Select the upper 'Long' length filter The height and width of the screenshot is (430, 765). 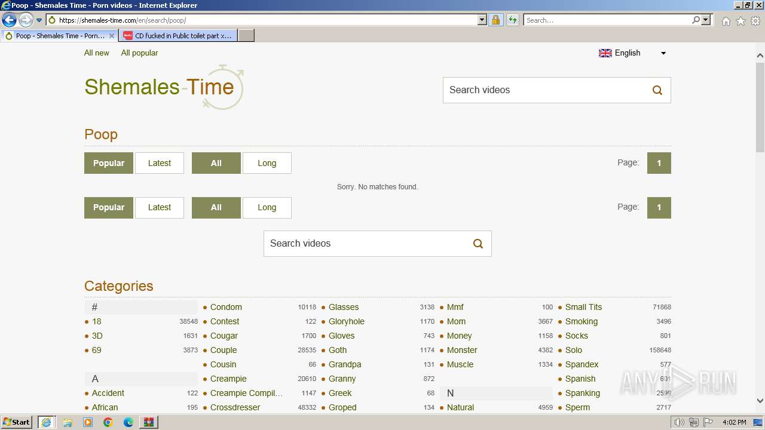coord(267,163)
